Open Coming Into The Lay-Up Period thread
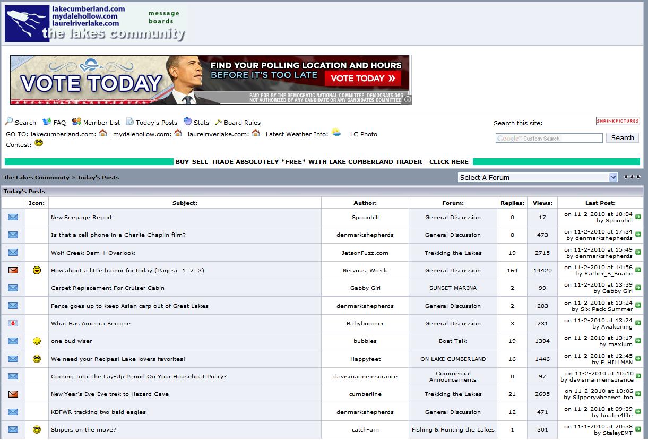This screenshot has width=648, height=440. pyautogui.click(x=139, y=376)
